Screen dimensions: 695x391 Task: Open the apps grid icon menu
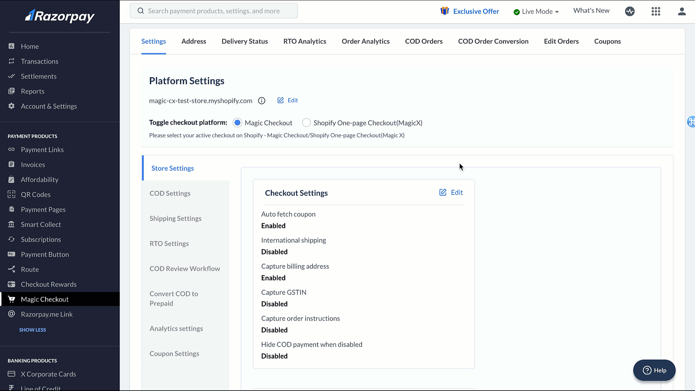656,10
